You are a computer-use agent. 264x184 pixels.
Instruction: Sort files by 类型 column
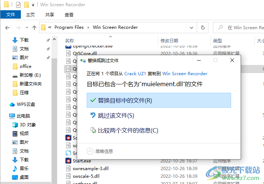coord(218,41)
